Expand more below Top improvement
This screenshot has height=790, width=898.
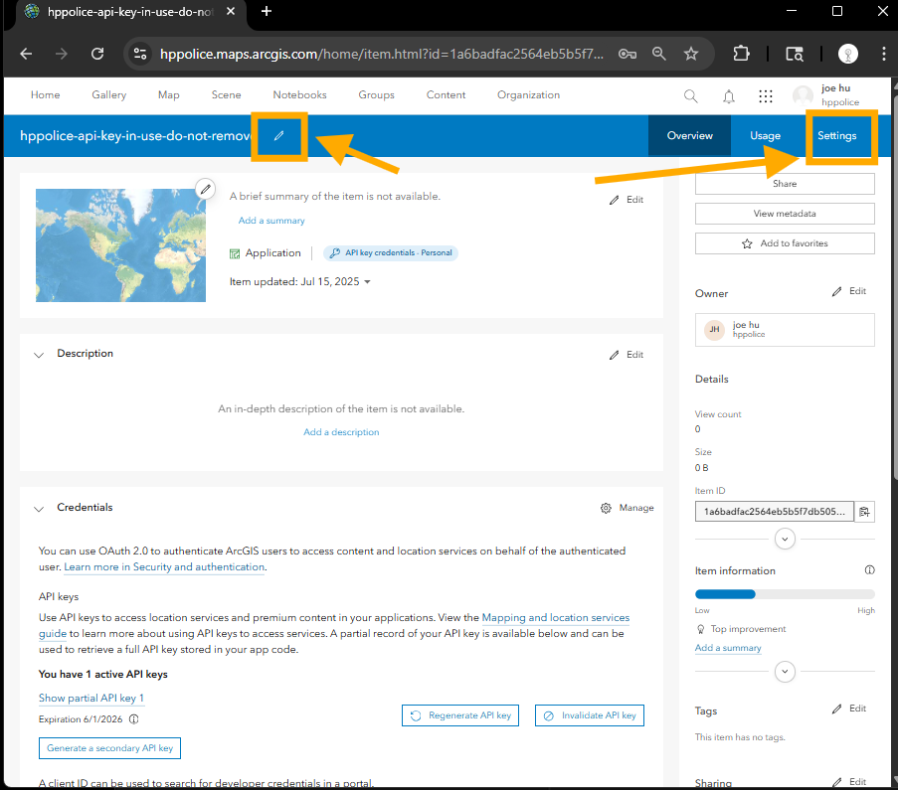[785, 671]
